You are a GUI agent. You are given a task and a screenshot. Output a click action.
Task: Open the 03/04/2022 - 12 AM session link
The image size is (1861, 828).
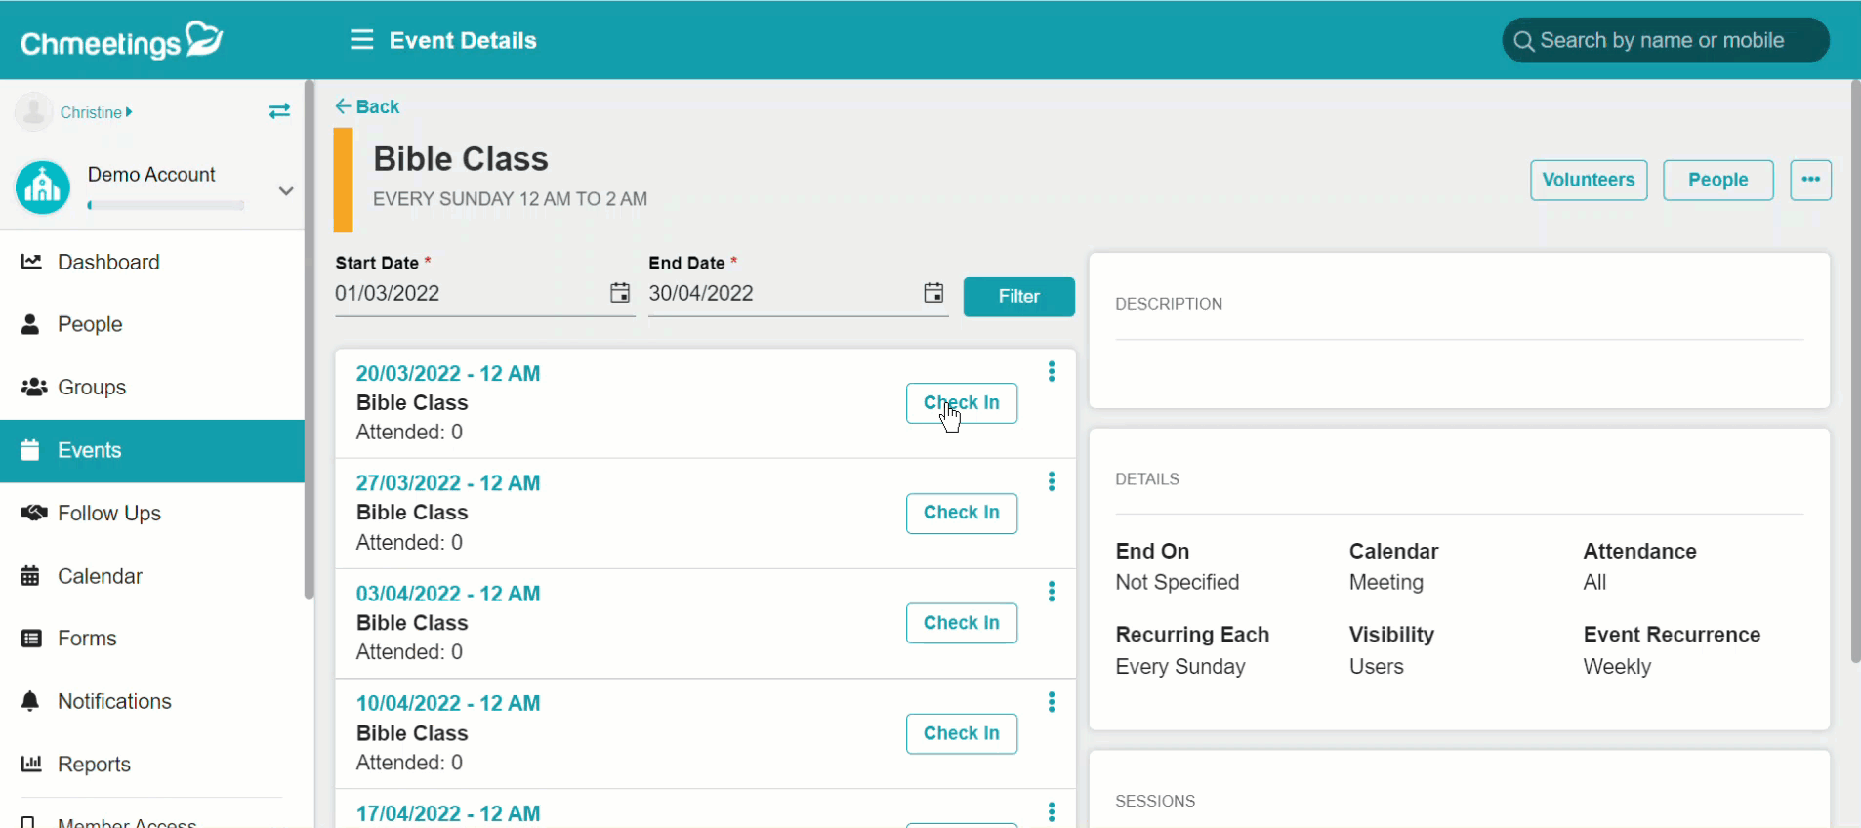(x=448, y=593)
